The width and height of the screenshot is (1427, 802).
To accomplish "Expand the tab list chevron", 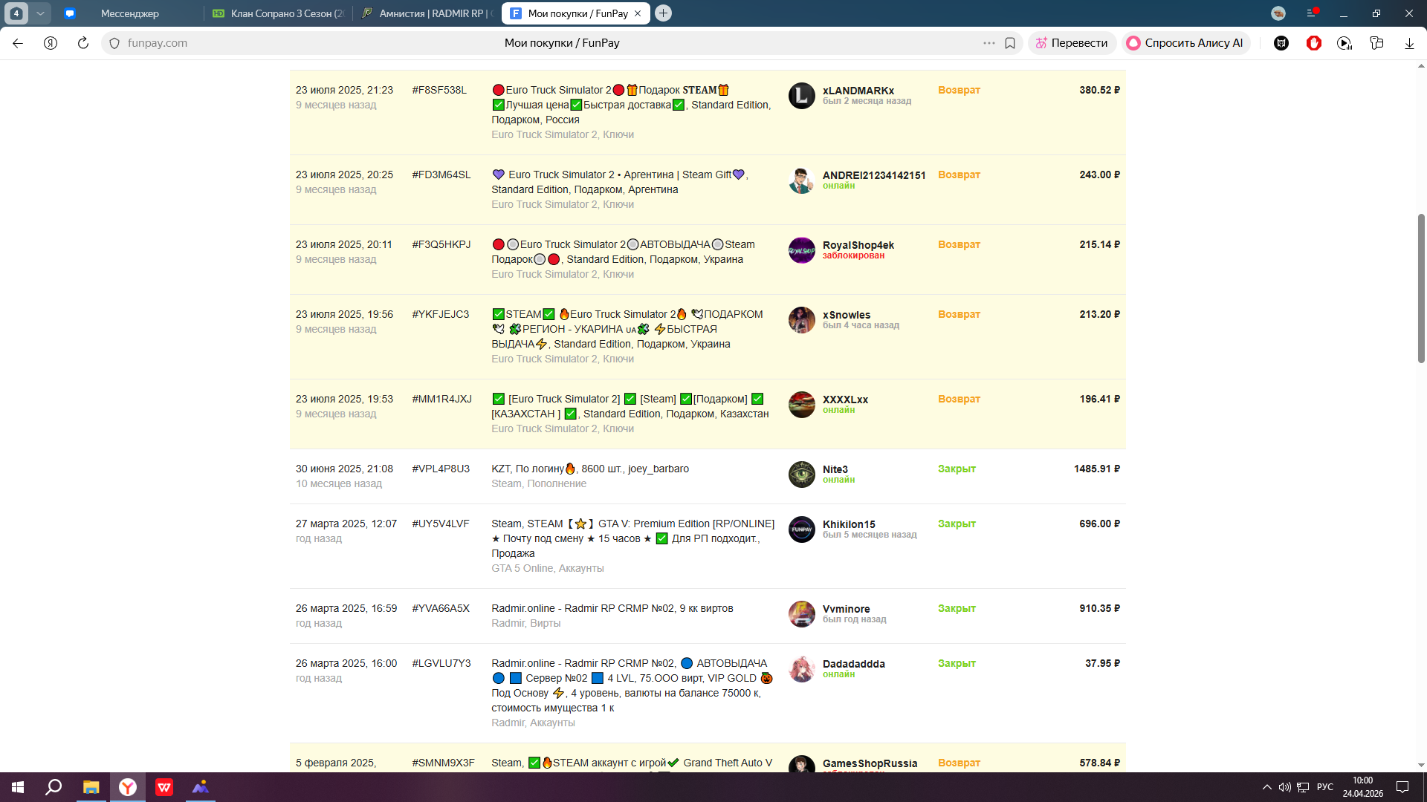I will [41, 13].
